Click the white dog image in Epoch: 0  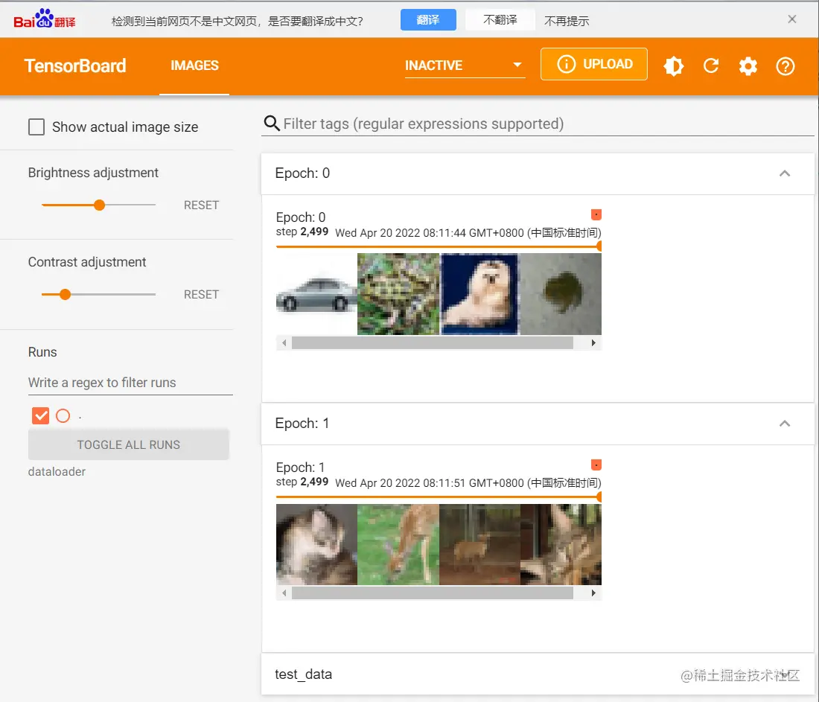pos(480,294)
